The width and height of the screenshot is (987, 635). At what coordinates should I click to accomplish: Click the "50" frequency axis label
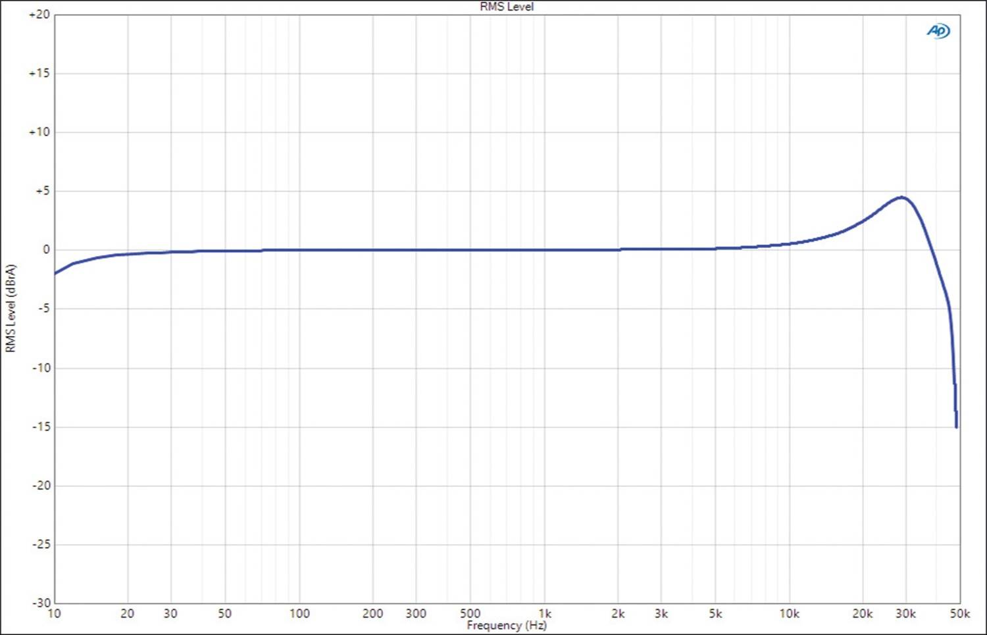225,613
